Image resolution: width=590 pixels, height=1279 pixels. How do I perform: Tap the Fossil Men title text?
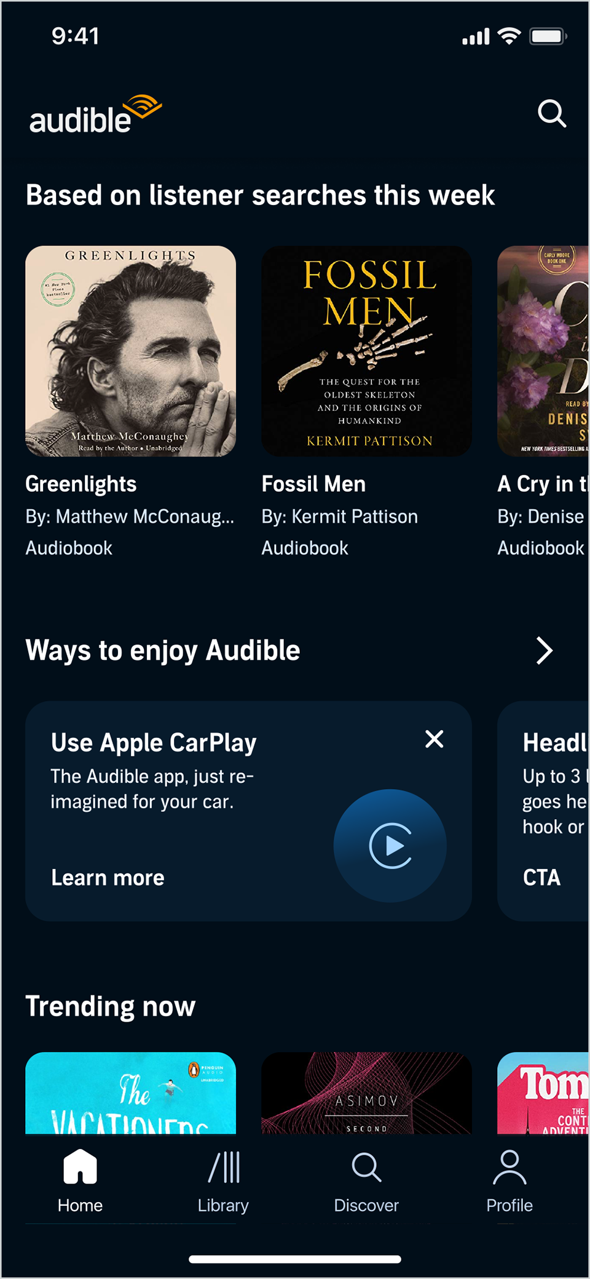pyautogui.click(x=313, y=484)
